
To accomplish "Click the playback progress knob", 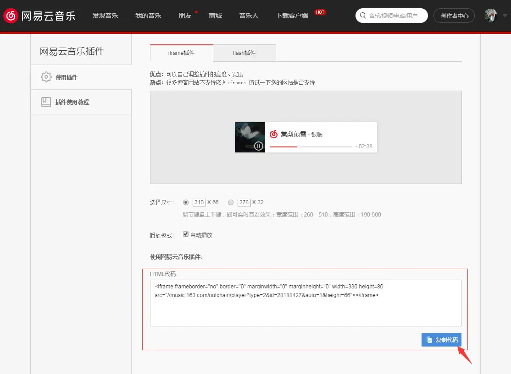I will pos(299,146).
